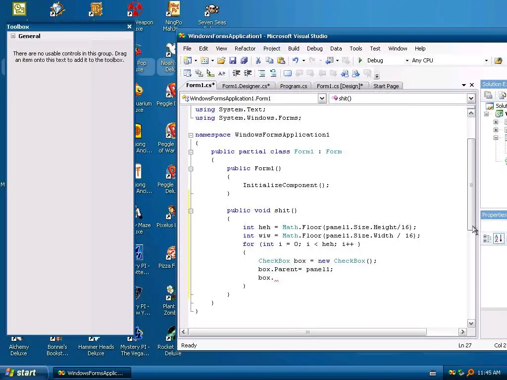Image resolution: width=507 pixels, height=380 pixels.
Task: Click the magnifier icon in the system tray
Action: pos(470,373)
